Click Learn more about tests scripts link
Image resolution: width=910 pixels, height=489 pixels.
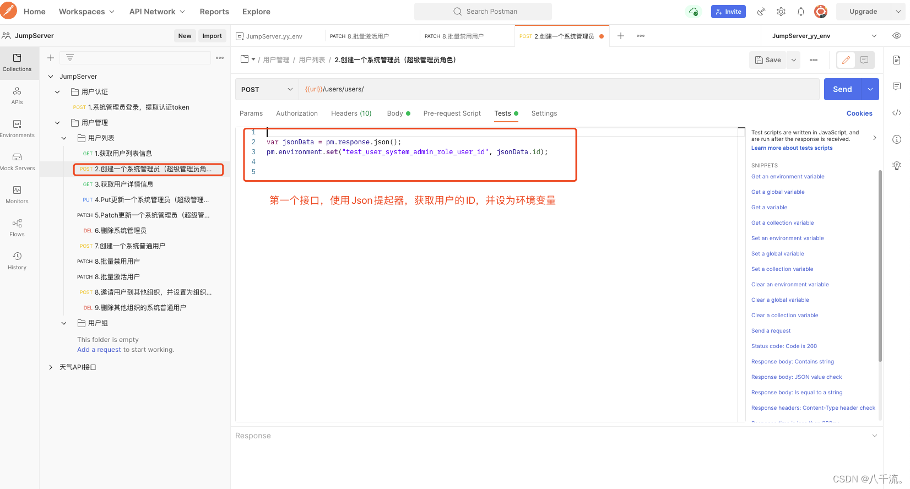pyautogui.click(x=792, y=148)
